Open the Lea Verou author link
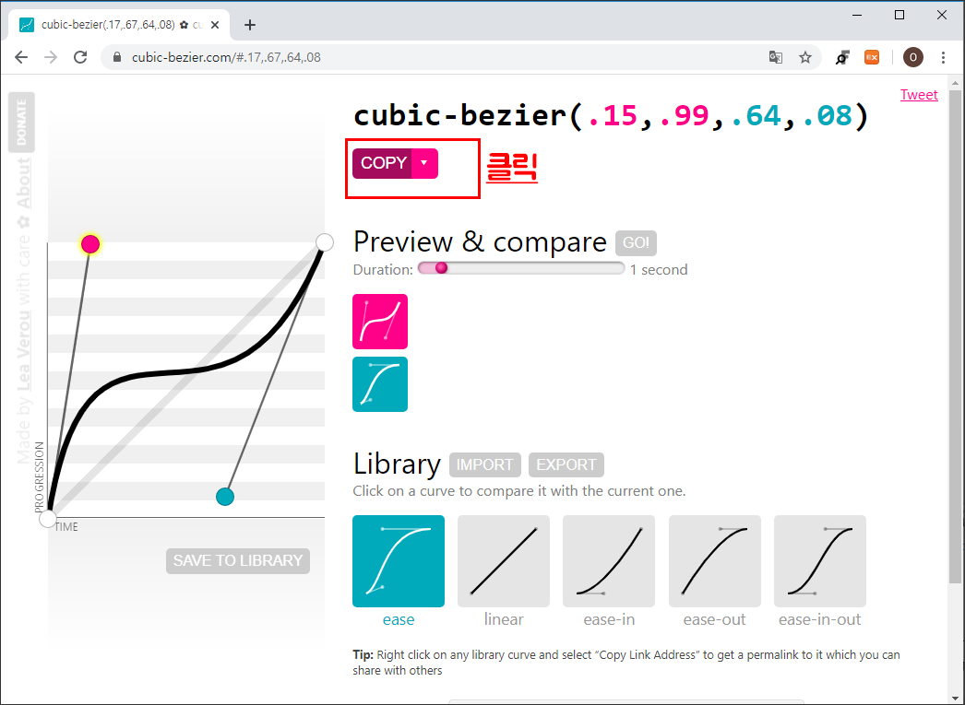 click(23, 351)
